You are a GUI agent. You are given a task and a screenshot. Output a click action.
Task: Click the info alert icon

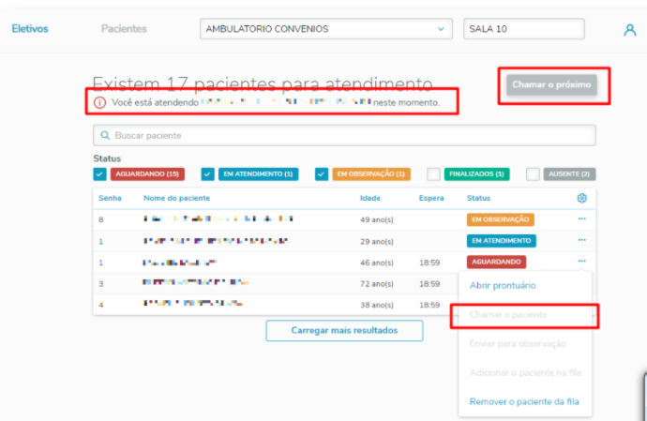point(99,102)
